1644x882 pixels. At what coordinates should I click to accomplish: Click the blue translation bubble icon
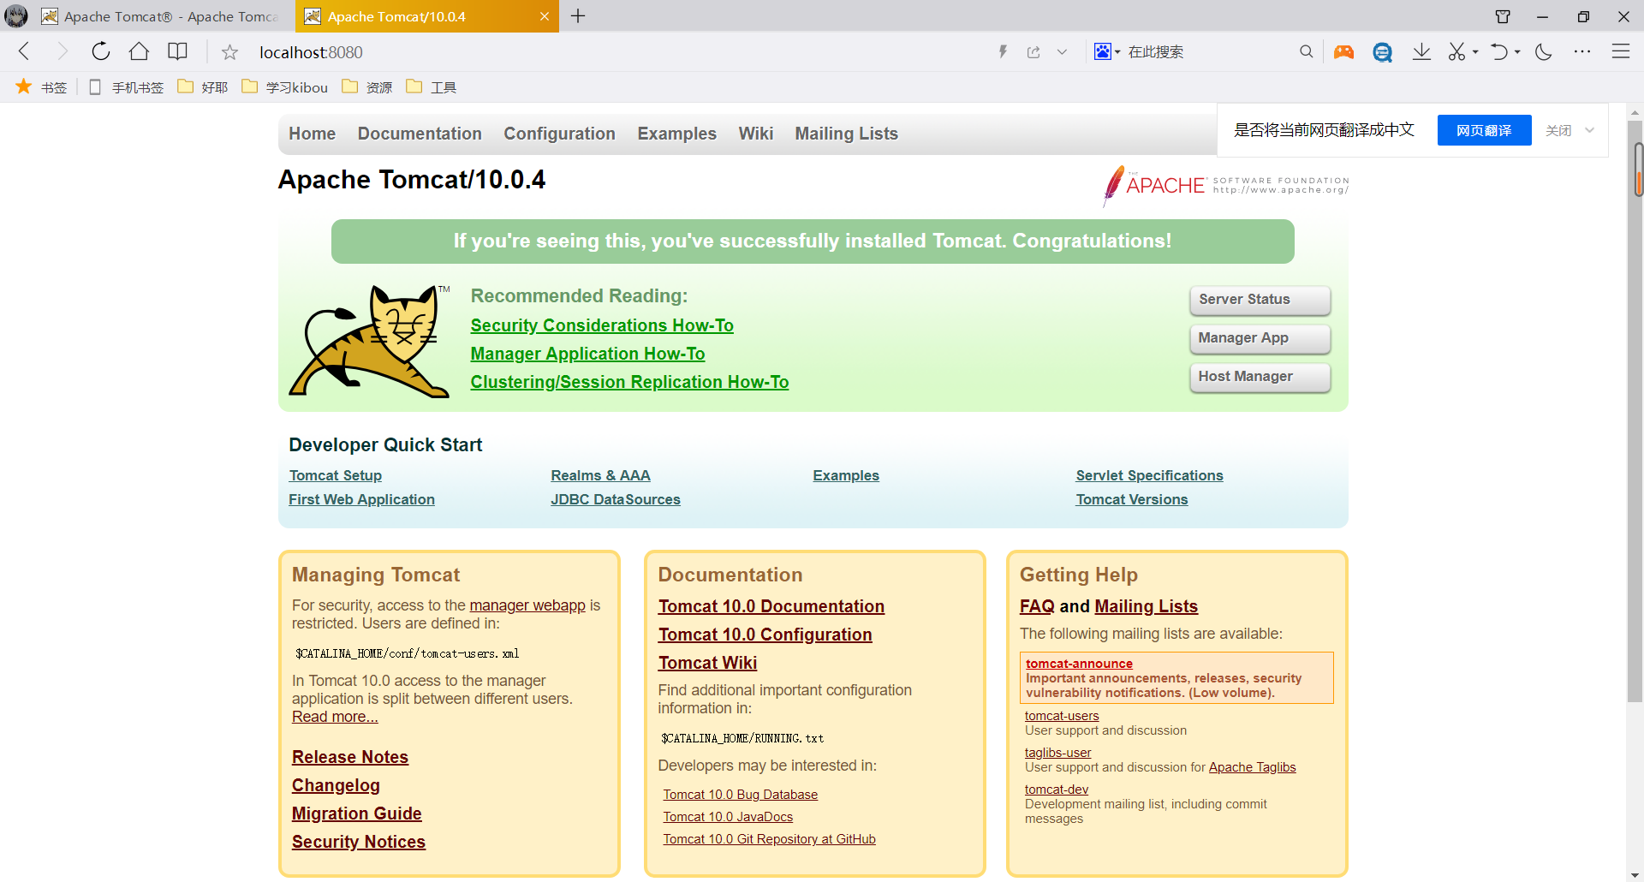[x=1382, y=52]
